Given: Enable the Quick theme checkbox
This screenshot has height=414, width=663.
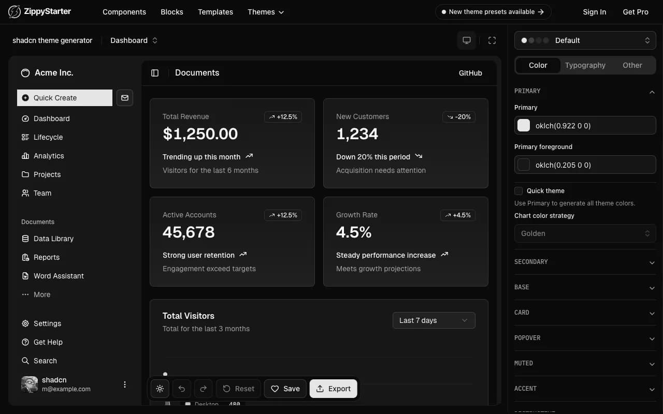Looking at the screenshot, I should (x=518, y=190).
